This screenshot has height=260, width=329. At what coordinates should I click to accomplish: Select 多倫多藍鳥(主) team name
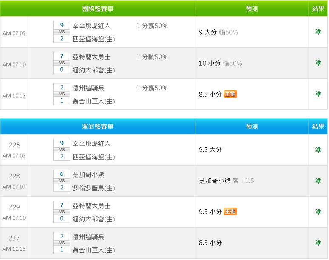point(94,188)
